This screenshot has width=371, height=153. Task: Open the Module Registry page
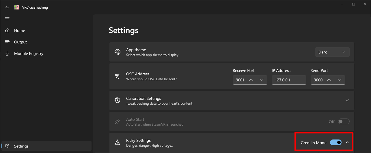[28, 53]
